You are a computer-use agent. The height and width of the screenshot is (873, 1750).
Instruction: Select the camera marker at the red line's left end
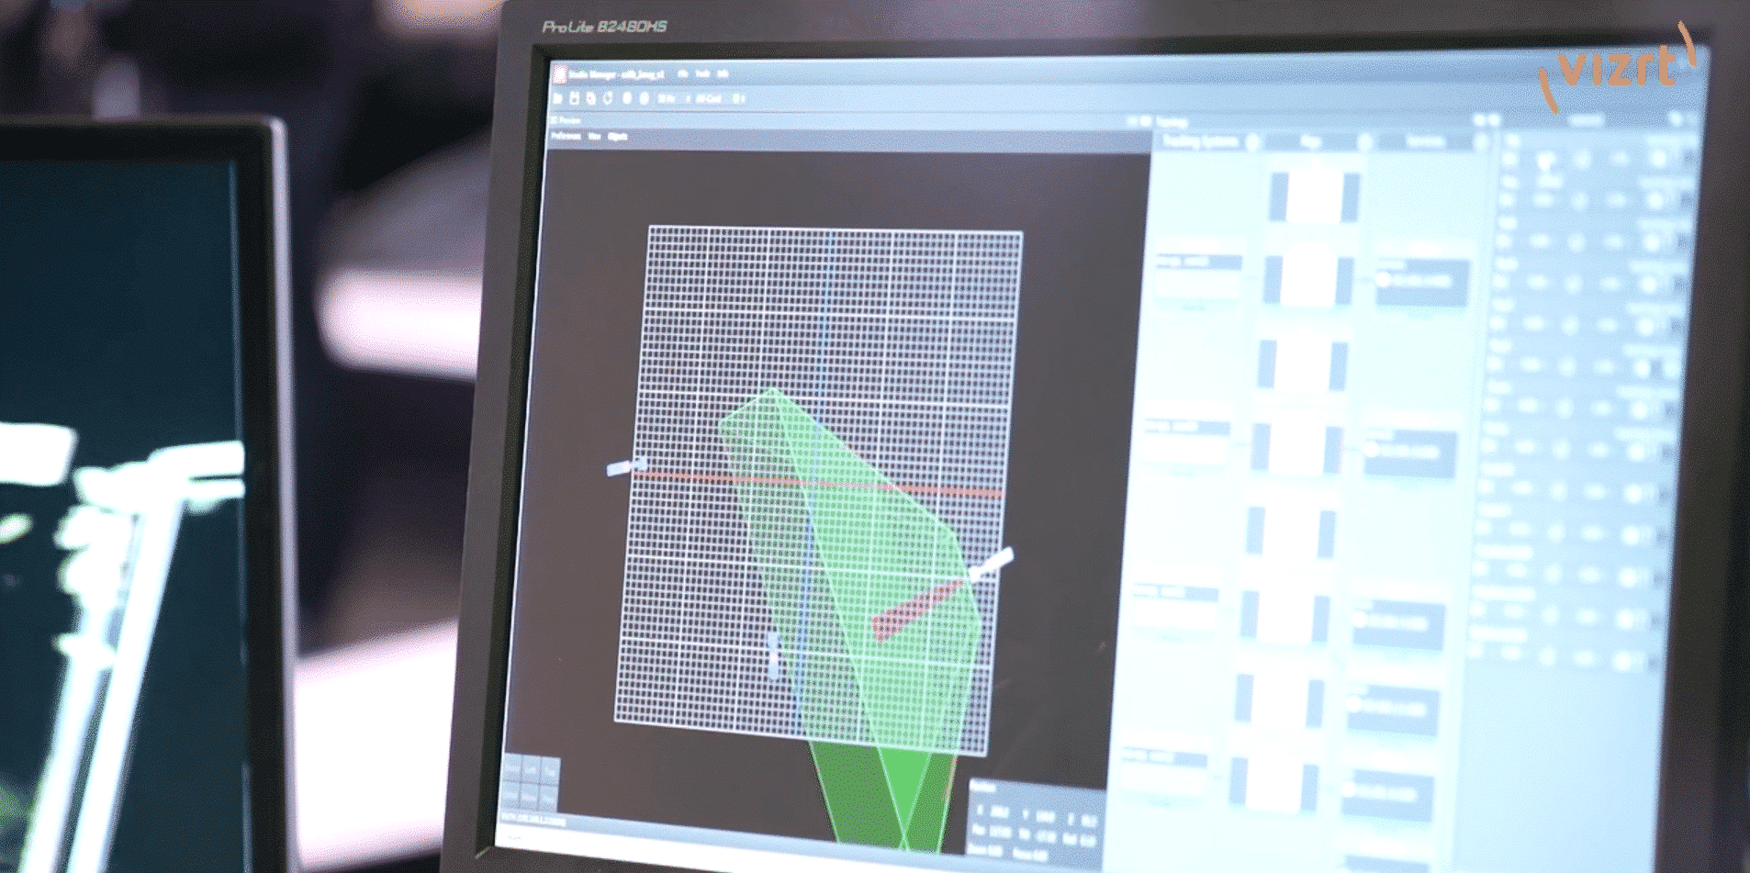coord(626,466)
